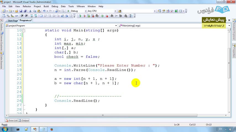Screen dimensions: 236x132
Task: Click the EN language indicator in tray
Action: click(221, 129)
